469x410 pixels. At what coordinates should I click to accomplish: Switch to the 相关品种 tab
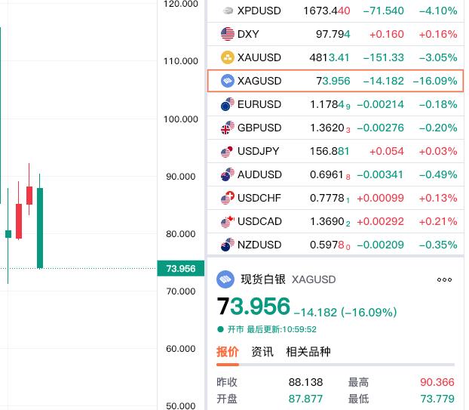click(x=308, y=352)
